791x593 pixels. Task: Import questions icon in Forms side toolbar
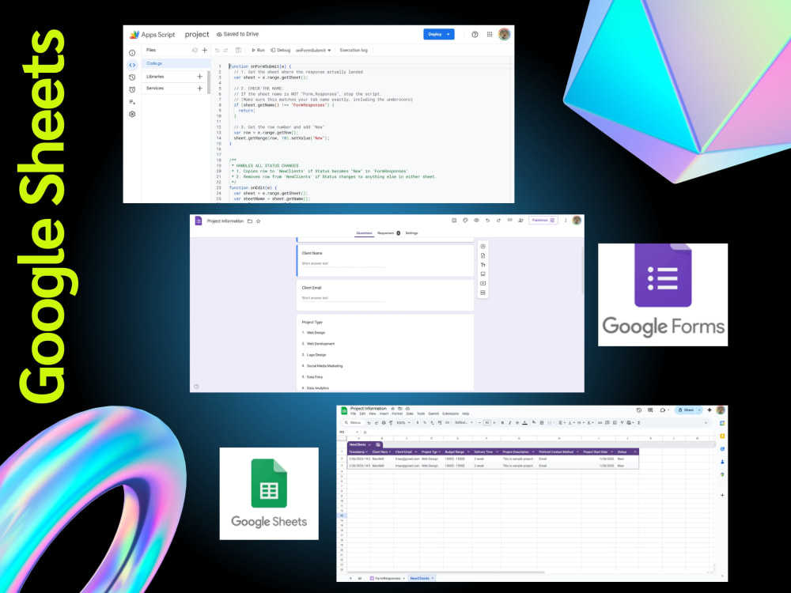tap(483, 255)
